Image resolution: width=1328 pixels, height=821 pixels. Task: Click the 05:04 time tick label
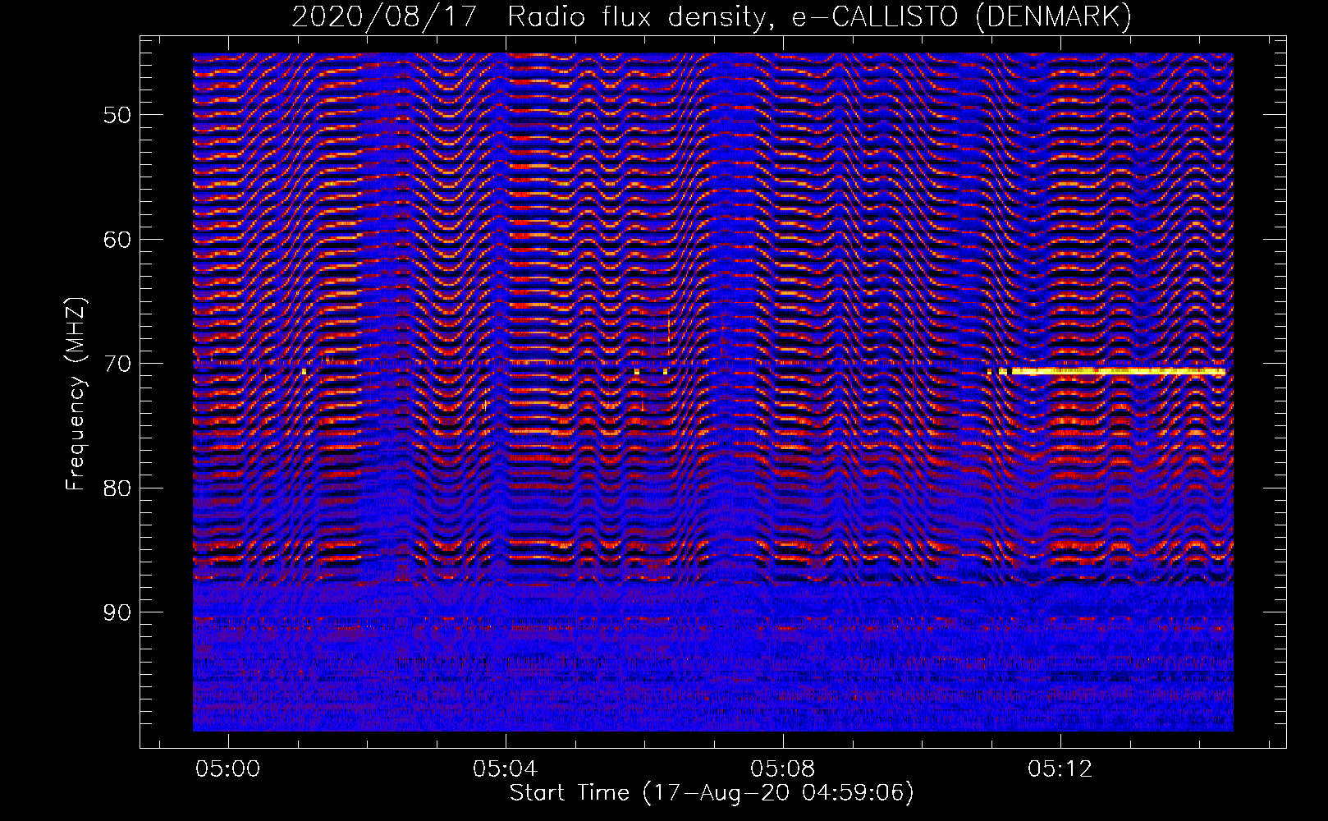point(506,768)
